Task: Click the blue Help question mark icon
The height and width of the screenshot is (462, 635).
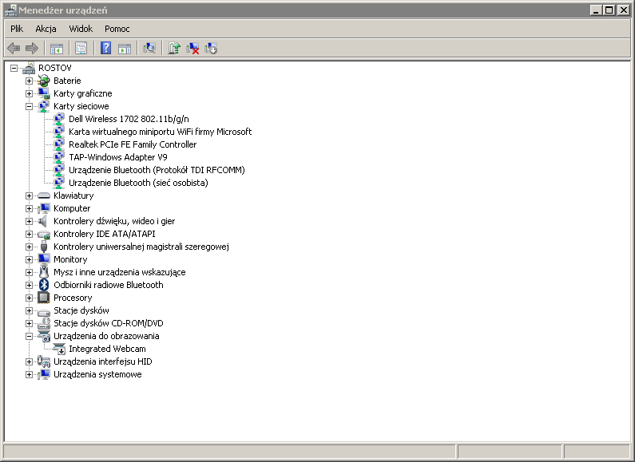Action: [105, 48]
